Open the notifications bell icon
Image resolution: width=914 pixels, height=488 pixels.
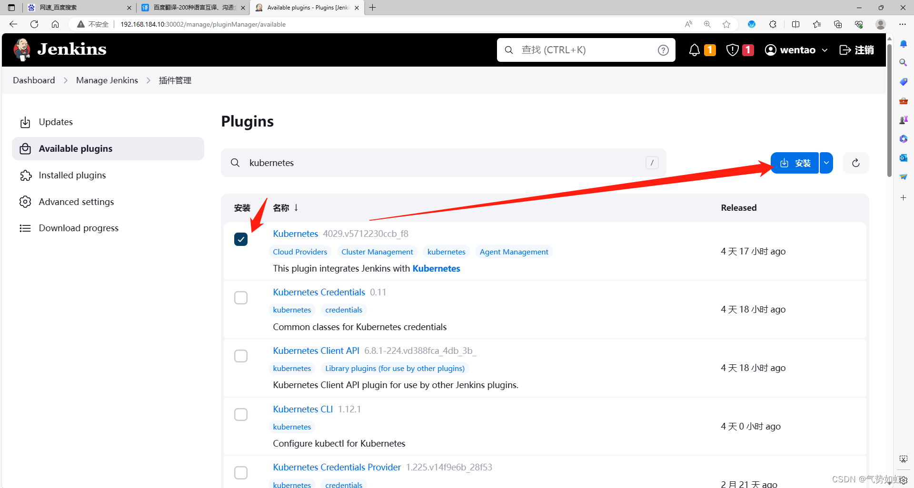[695, 50]
